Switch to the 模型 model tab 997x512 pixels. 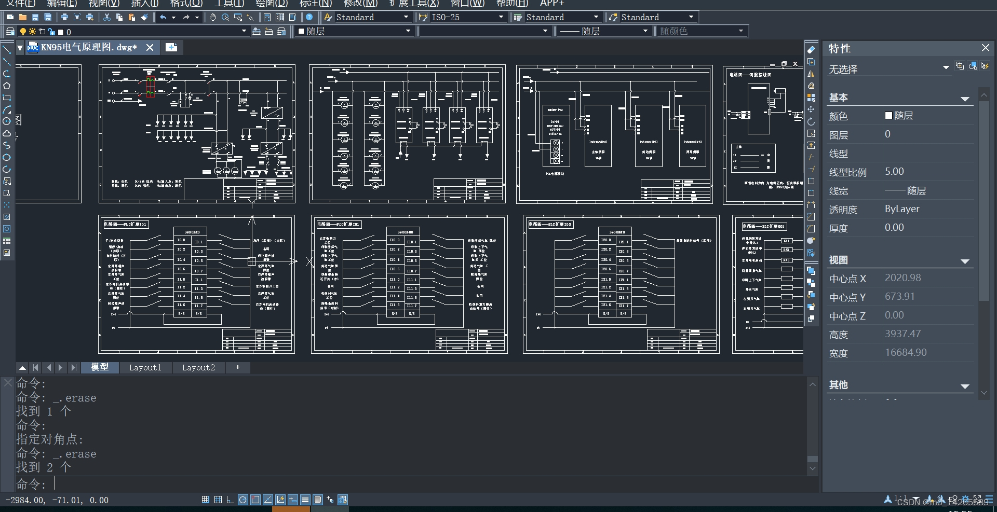(x=100, y=367)
